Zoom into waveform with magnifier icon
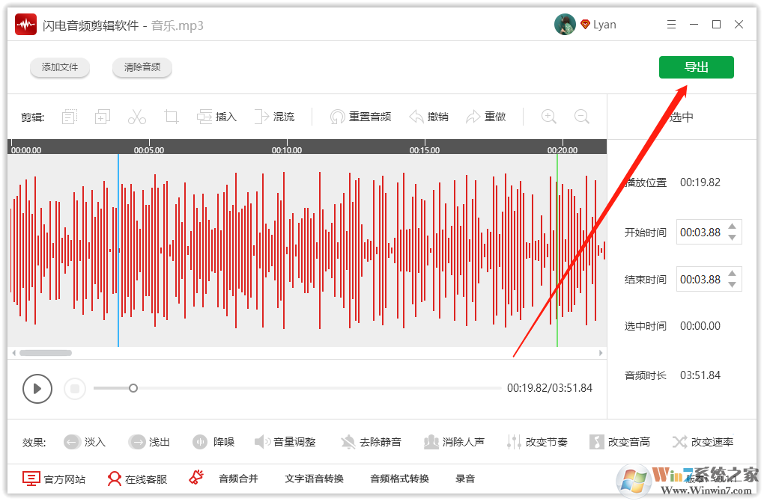The image size is (764, 501). pyautogui.click(x=548, y=117)
